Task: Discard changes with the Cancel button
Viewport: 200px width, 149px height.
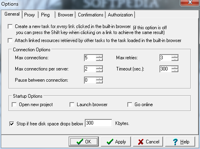Action: point(148,141)
